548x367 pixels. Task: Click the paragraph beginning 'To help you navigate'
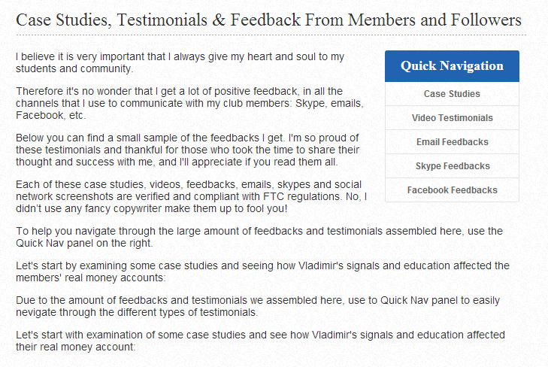pyautogui.click(x=259, y=237)
